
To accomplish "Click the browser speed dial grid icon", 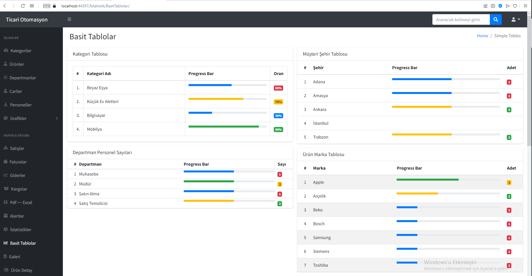I will tap(32, 6).
